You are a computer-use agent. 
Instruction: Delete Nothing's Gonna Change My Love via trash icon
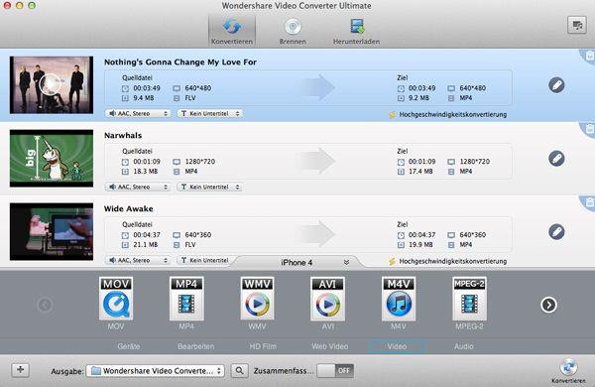point(589,56)
